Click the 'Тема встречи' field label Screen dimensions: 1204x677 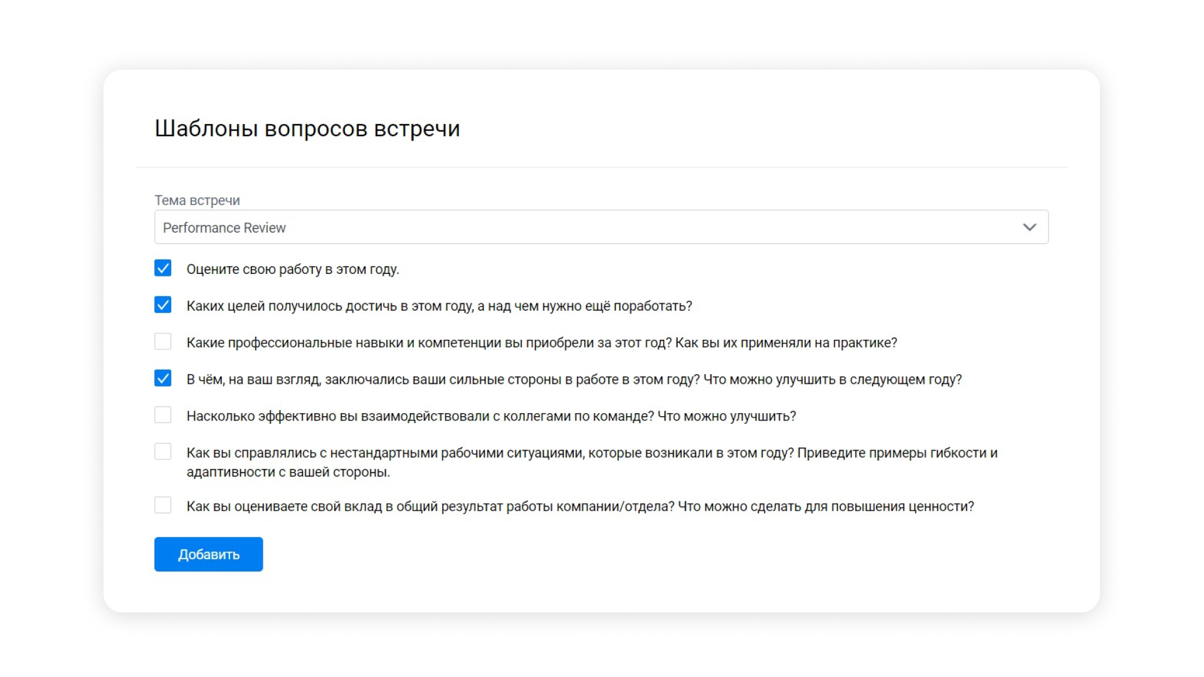point(197,200)
